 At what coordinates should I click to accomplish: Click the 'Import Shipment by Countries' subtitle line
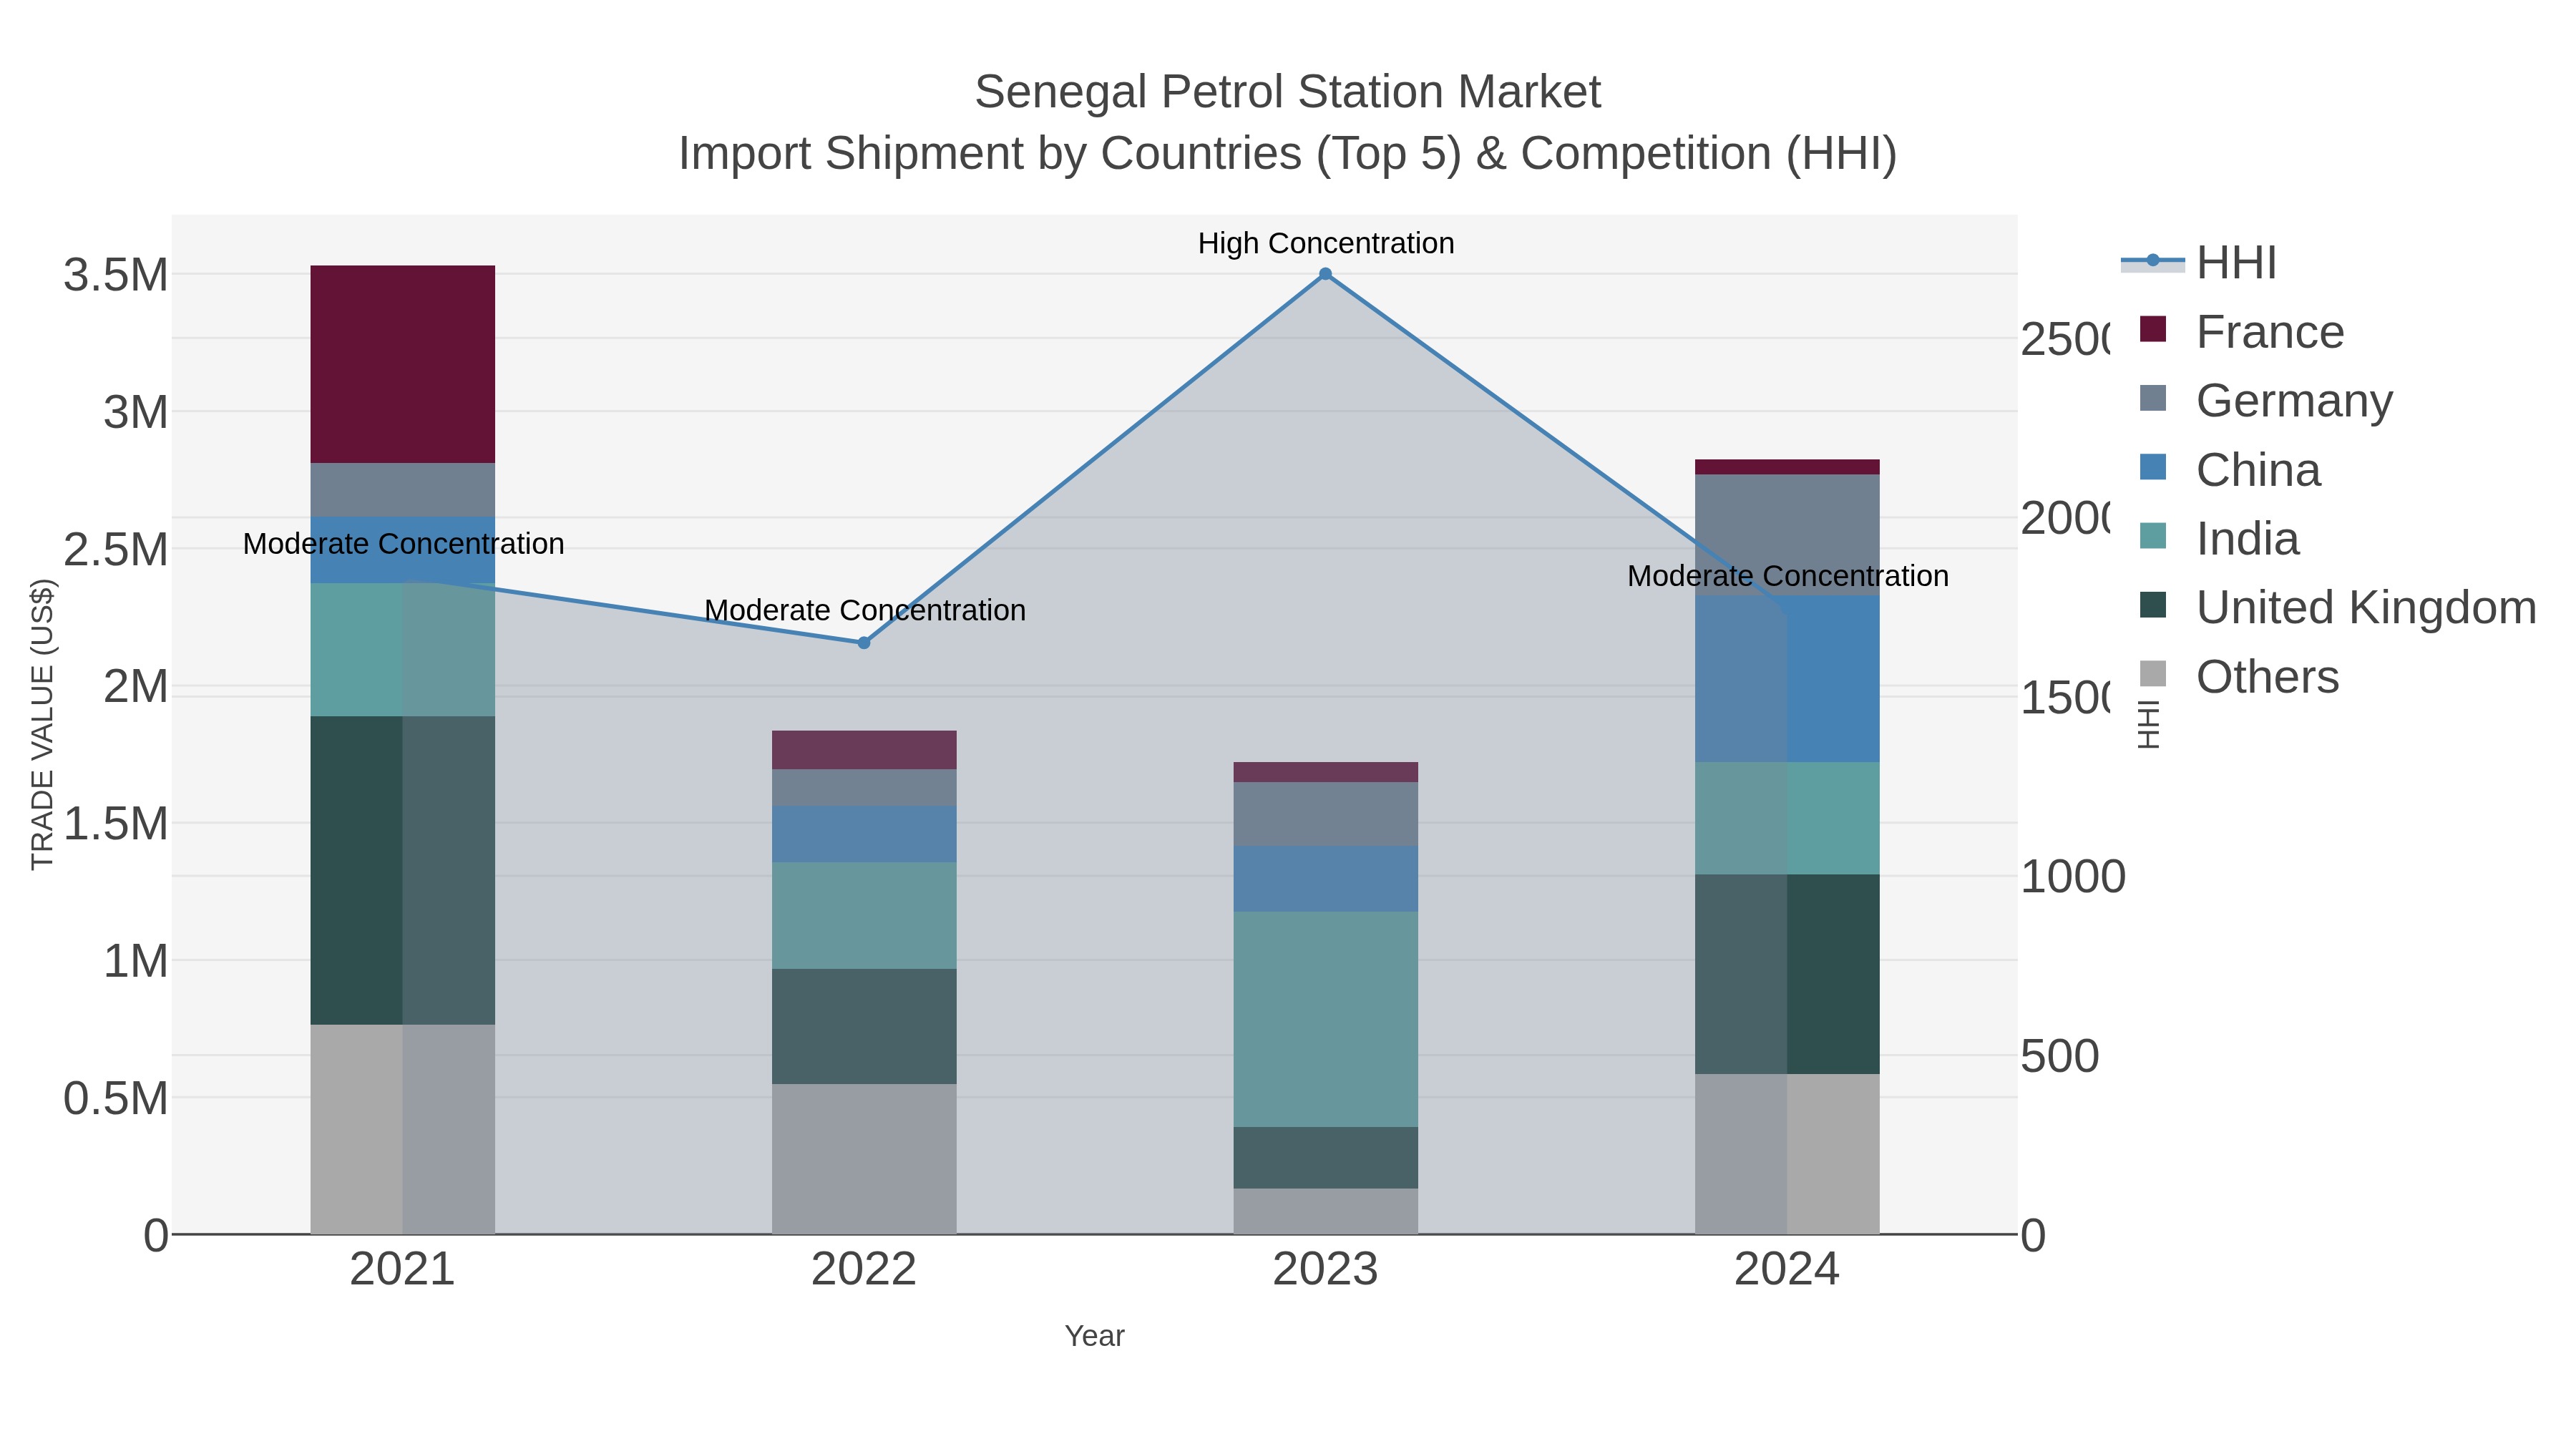click(1288, 154)
